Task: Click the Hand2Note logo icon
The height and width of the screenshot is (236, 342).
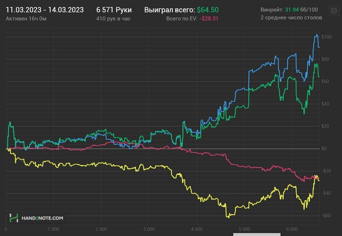Action: (14, 218)
